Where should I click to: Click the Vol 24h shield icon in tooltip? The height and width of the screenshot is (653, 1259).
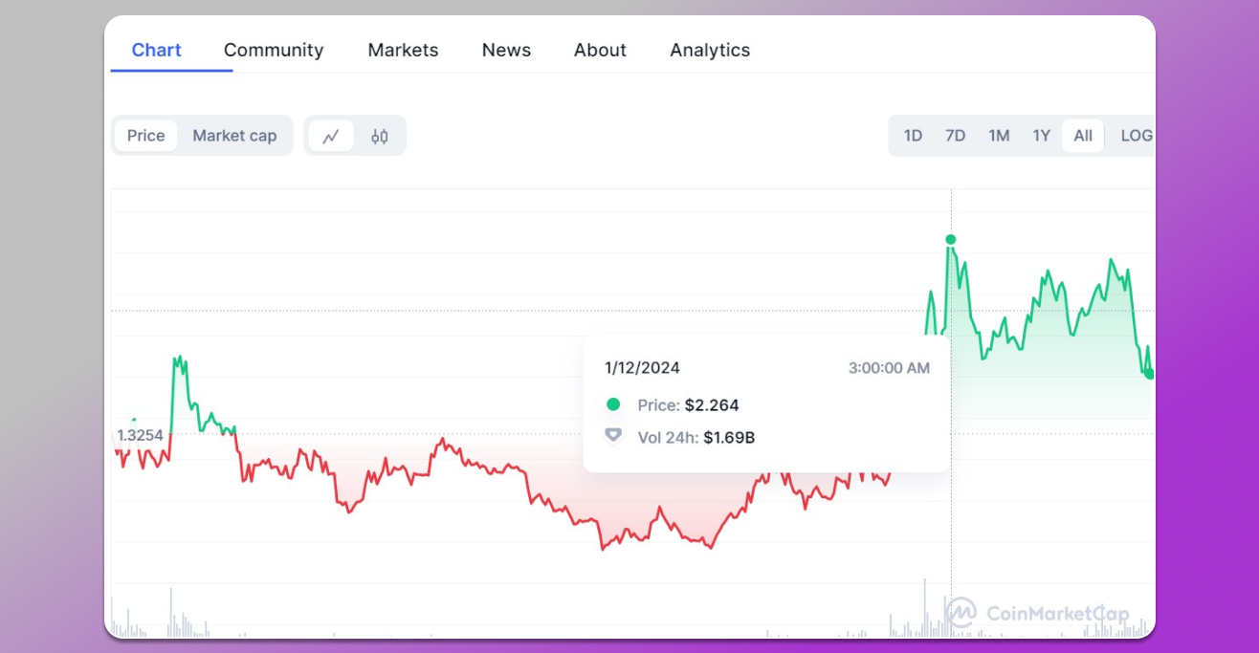[612, 437]
